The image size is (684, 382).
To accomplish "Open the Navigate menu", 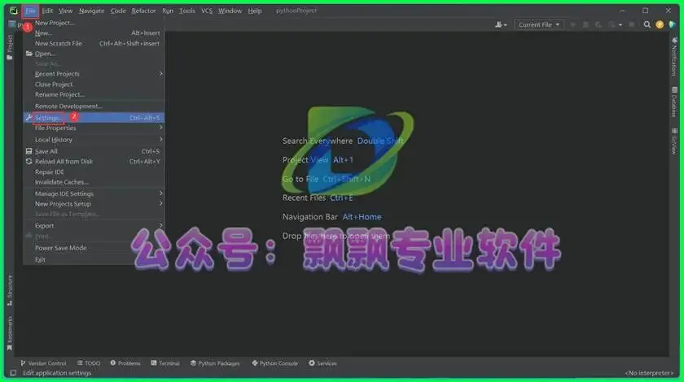I will click(x=91, y=11).
